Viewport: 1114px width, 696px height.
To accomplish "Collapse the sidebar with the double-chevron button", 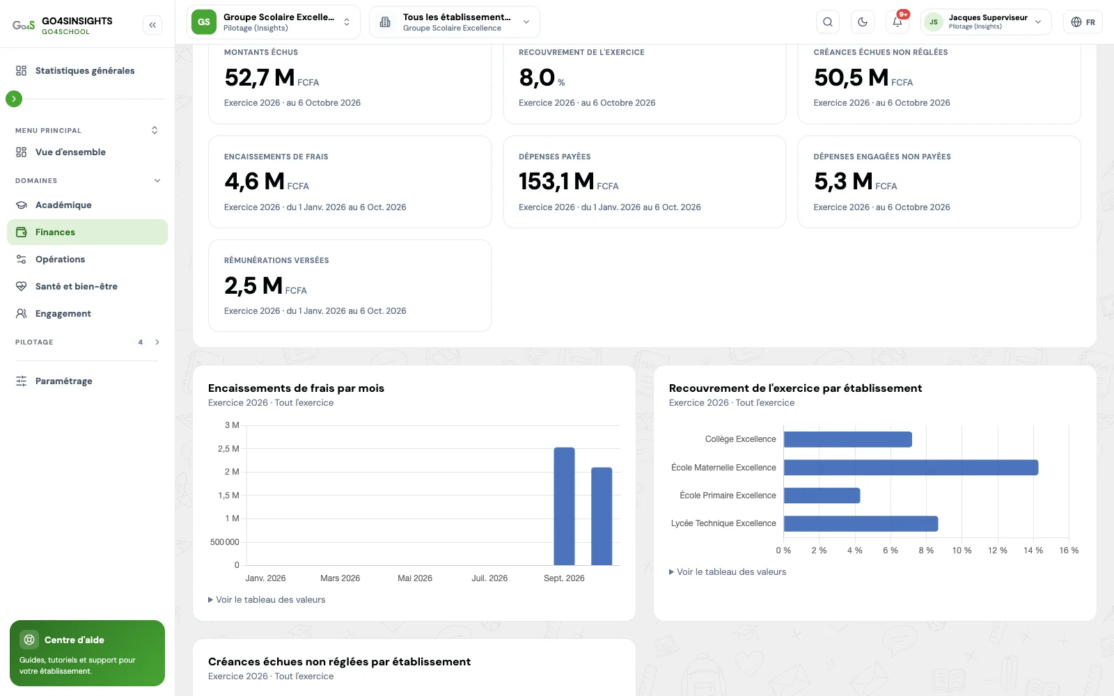I will 152,25.
